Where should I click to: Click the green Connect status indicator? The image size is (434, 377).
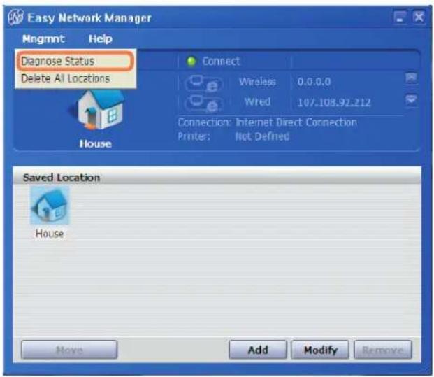[x=191, y=62]
